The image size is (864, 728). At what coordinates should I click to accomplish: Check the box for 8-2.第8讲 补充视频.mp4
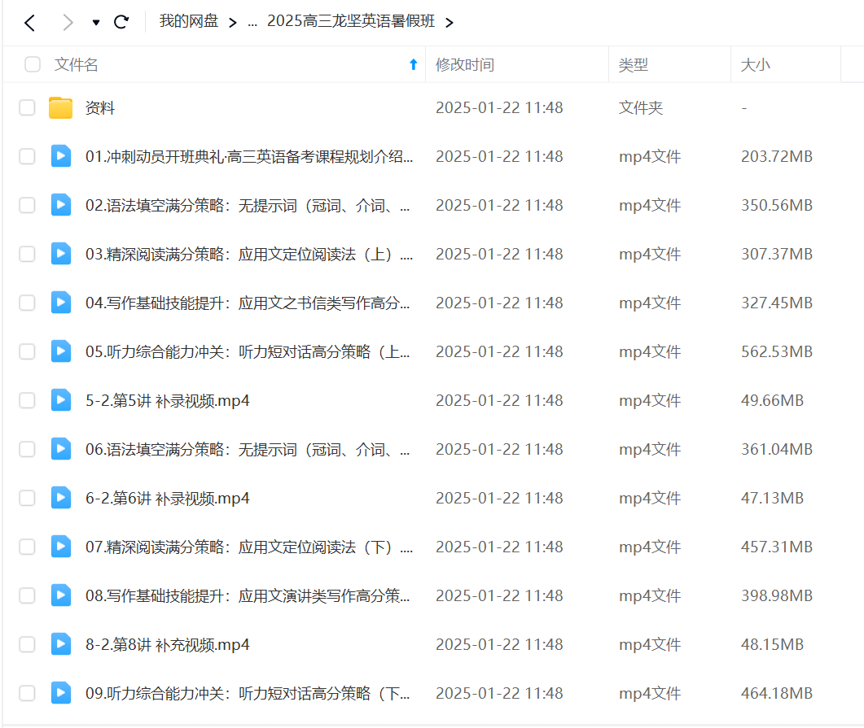point(27,645)
